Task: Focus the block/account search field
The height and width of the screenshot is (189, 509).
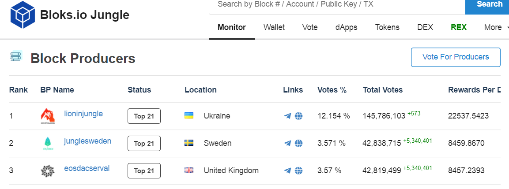Action: click(336, 5)
